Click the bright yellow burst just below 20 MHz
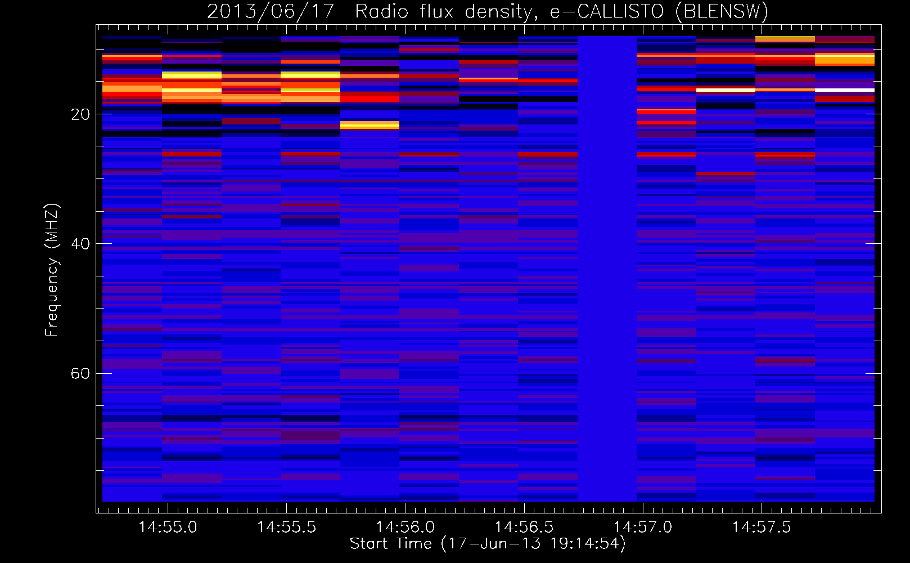 pyautogui.click(x=370, y=125)
